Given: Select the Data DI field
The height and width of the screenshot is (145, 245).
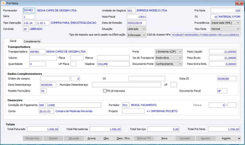Looking at the screenshot, I should 227,79.
